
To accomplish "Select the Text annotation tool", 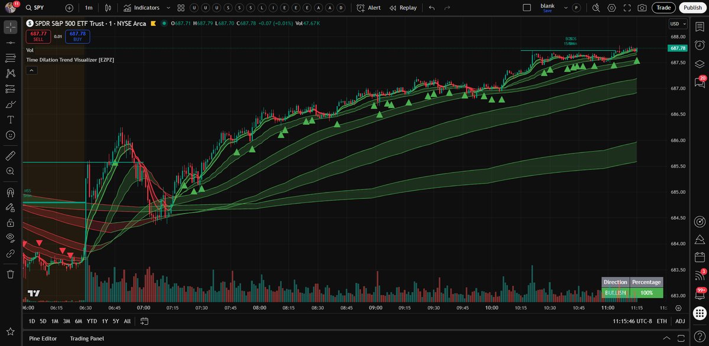I will (x=10, y=119).
